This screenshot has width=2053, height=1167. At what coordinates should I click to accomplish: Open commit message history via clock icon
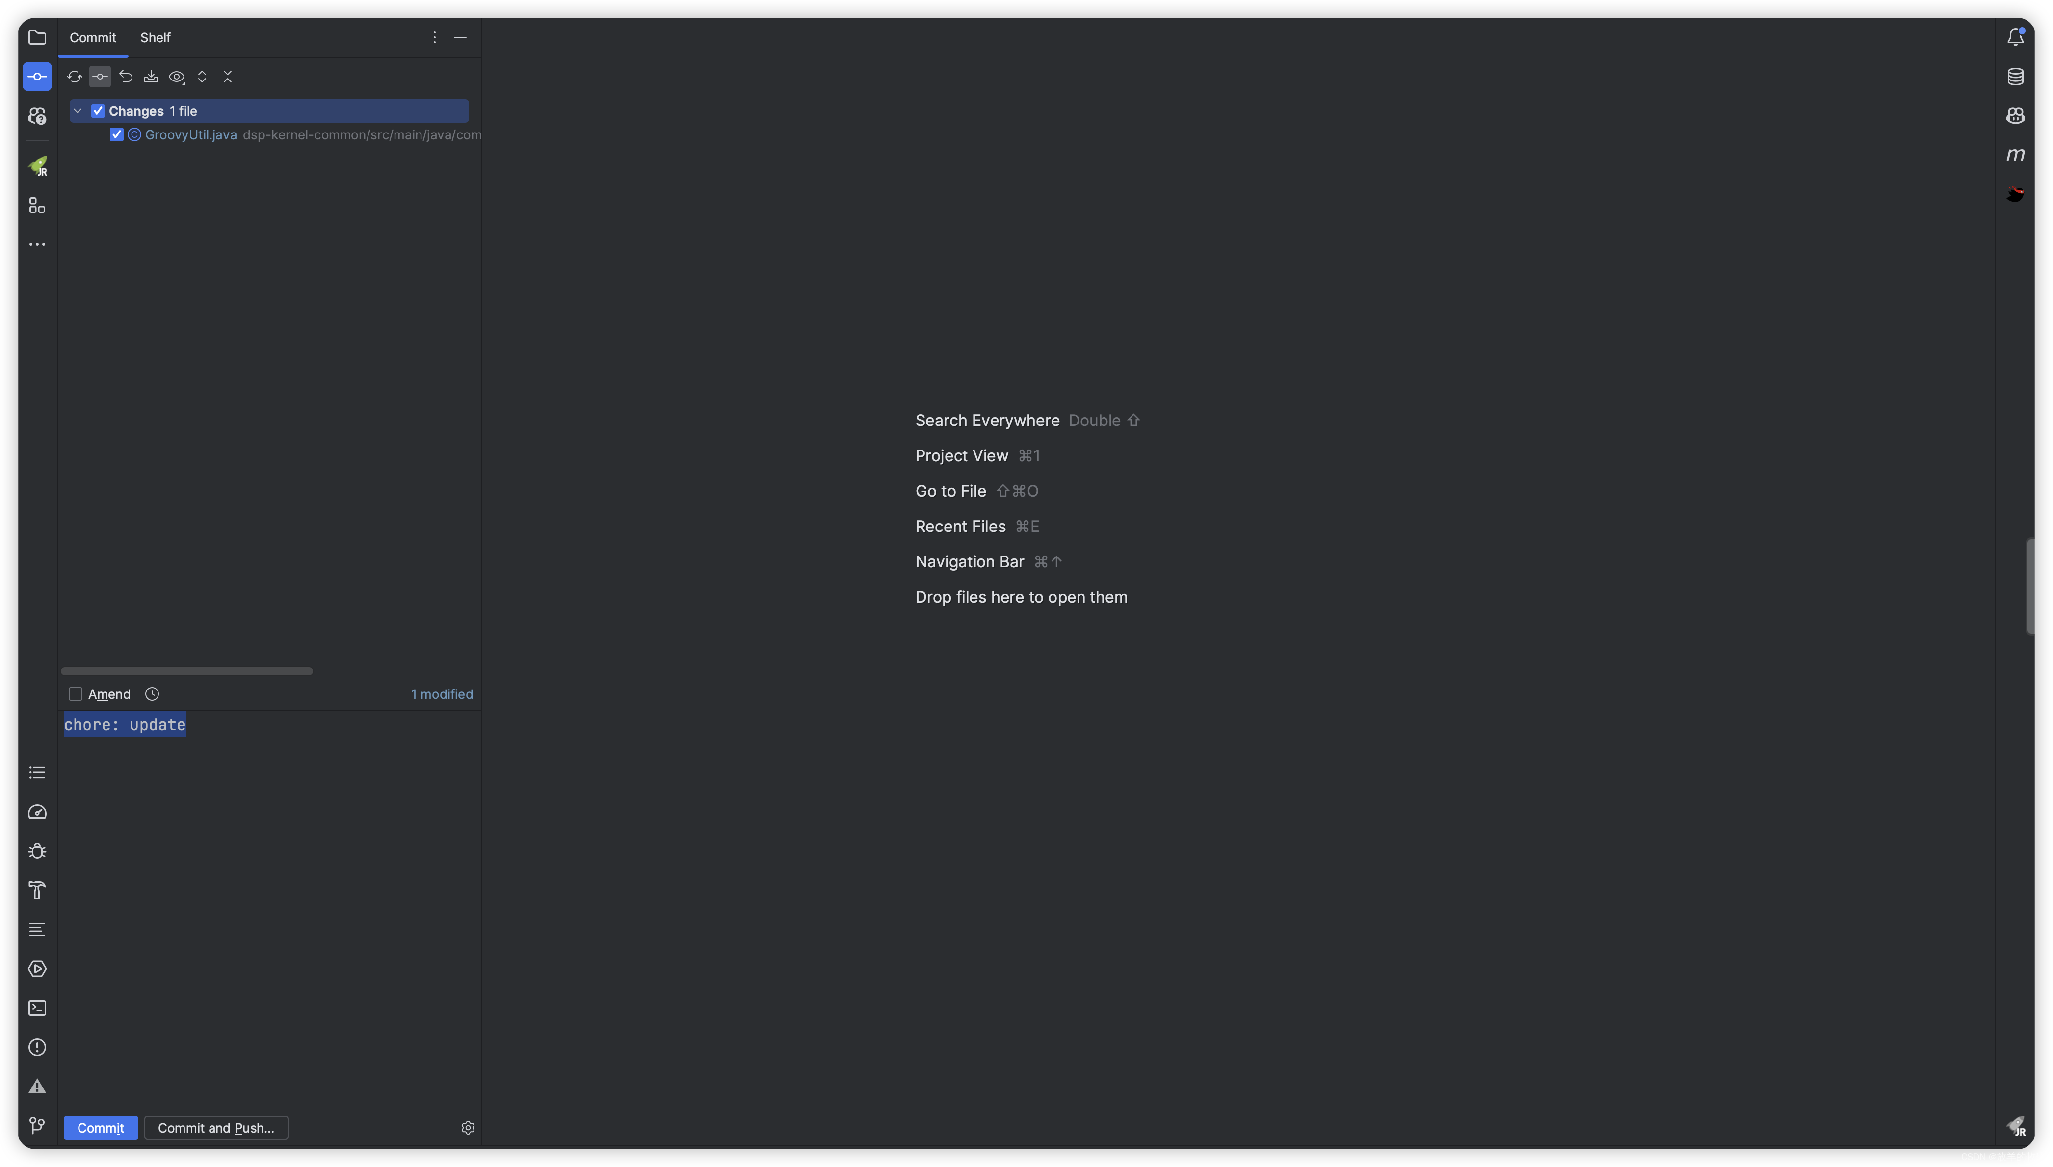152,693
